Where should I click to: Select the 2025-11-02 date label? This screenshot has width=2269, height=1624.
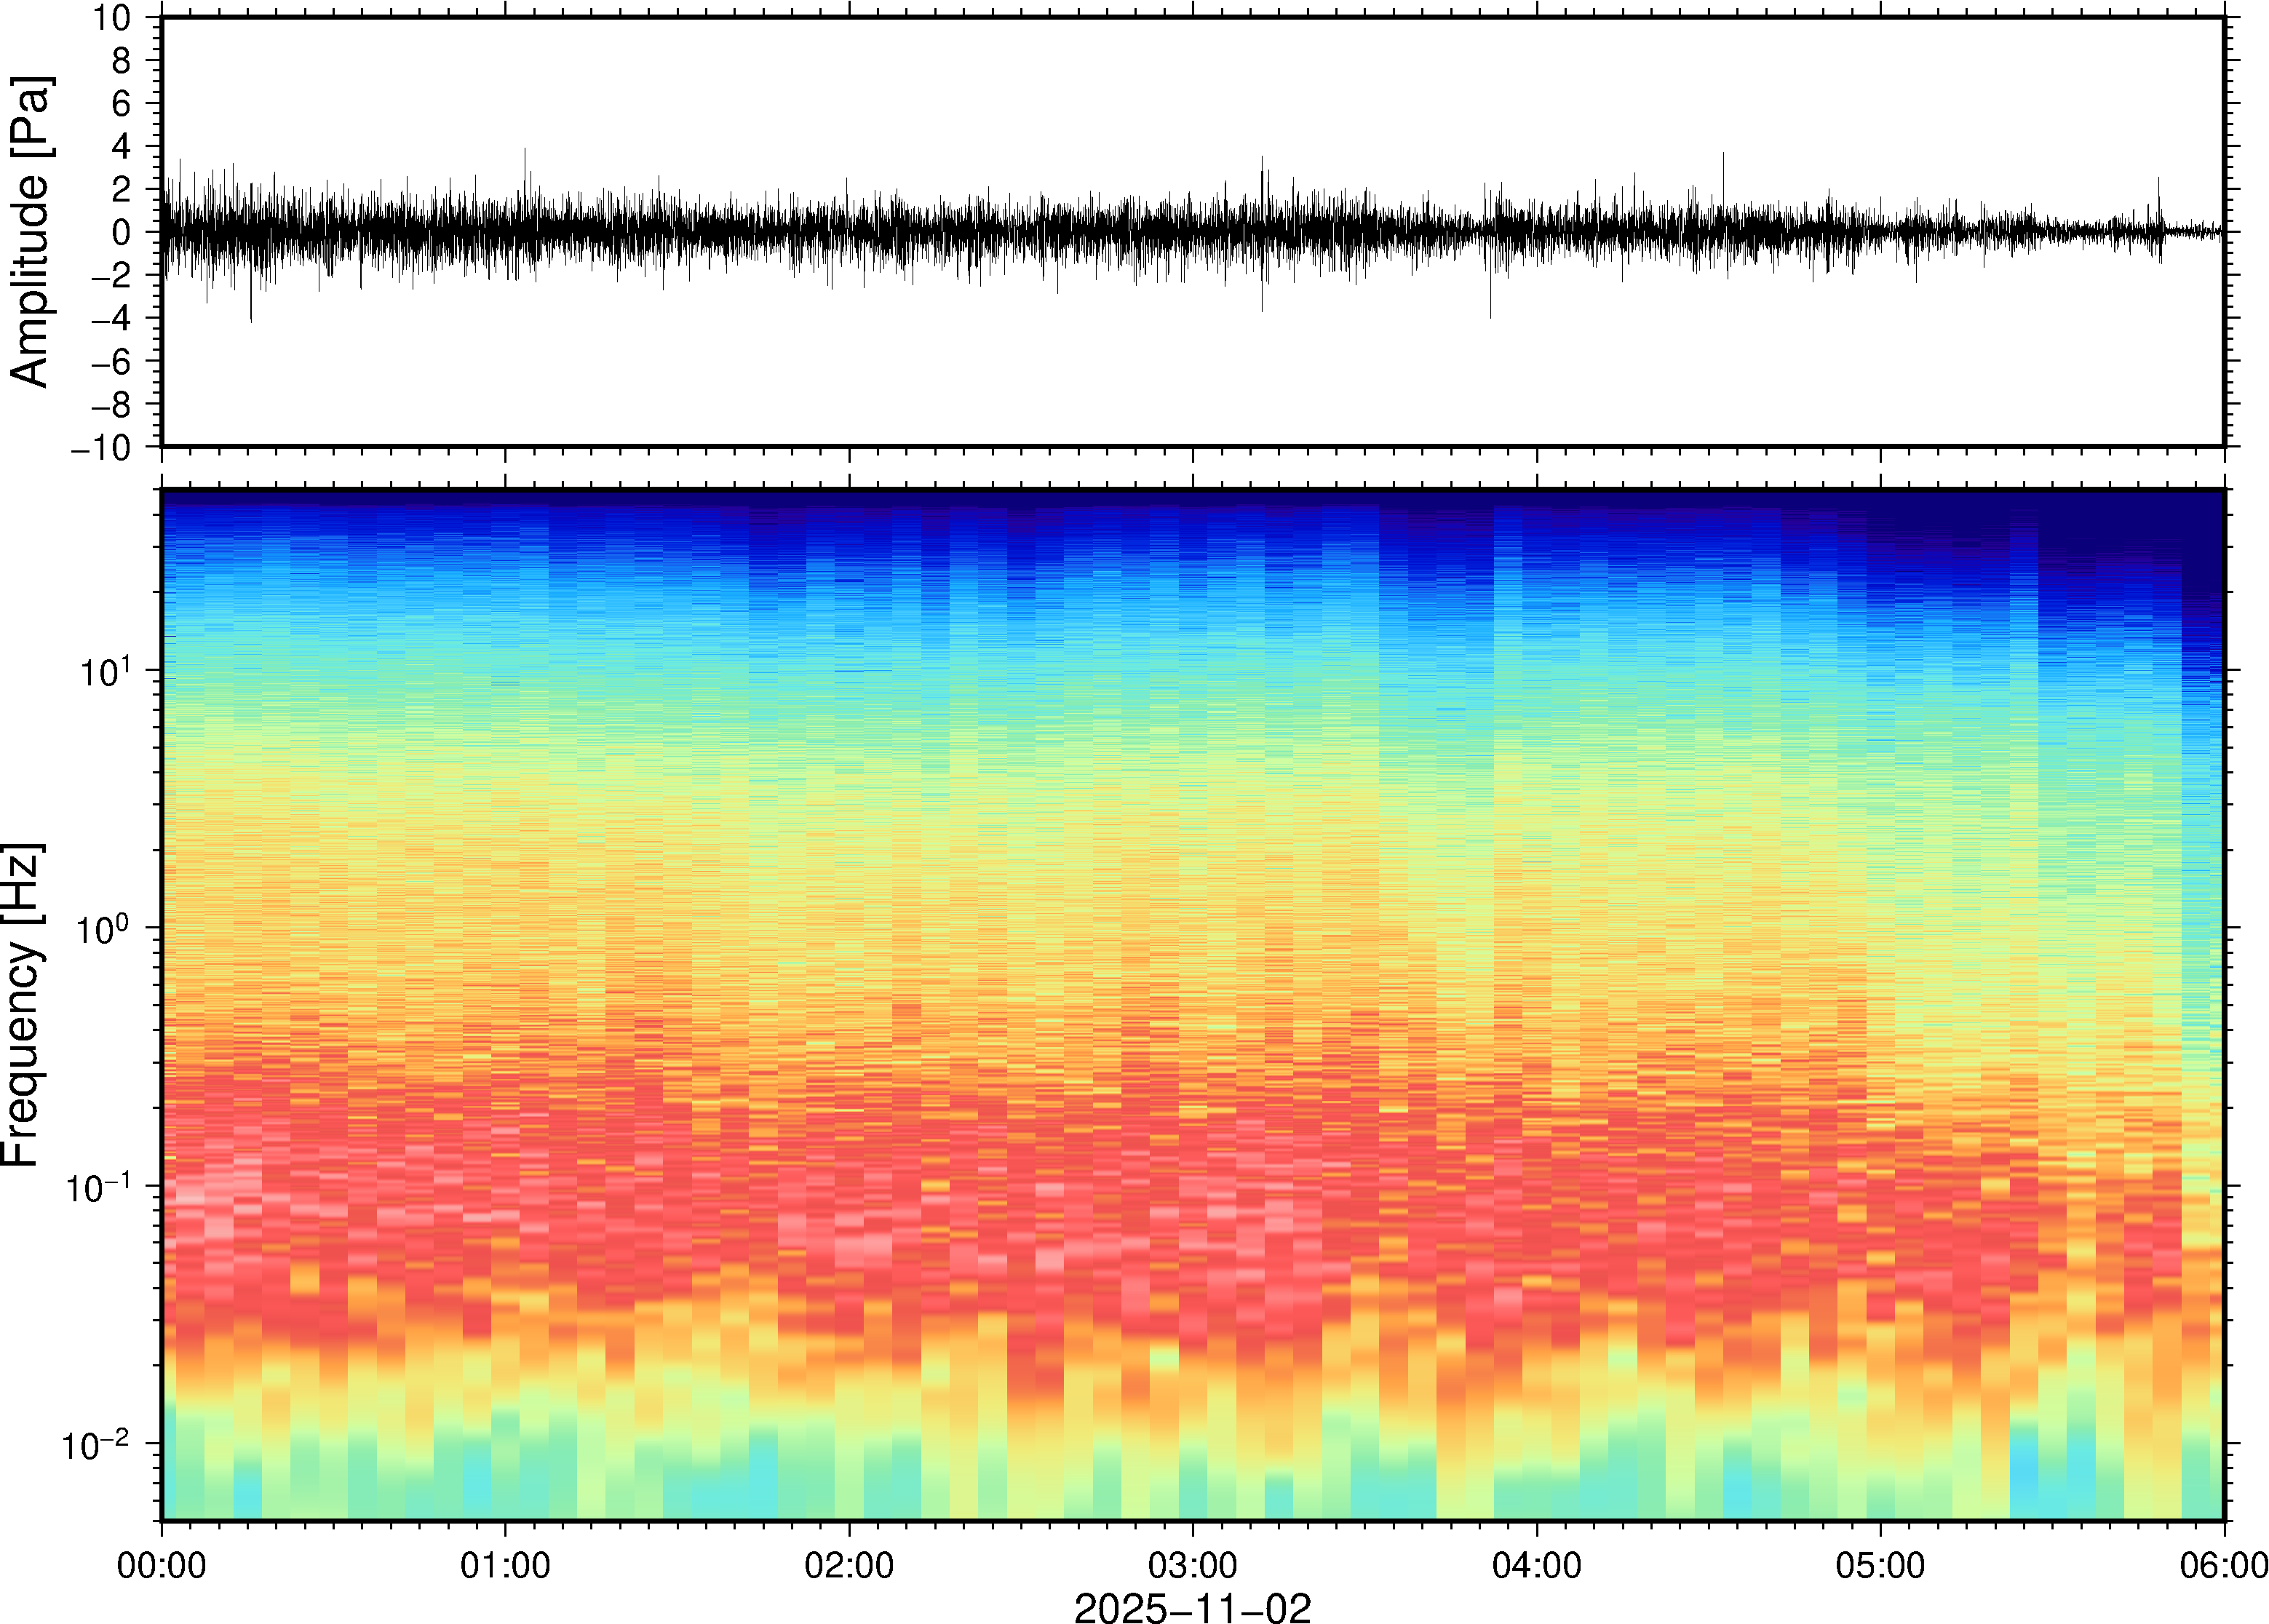click(1192, 1607)
